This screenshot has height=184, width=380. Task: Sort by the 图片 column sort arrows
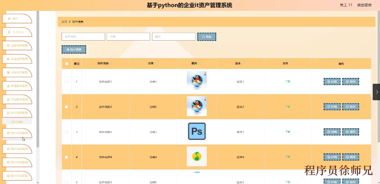pos(199,63)
